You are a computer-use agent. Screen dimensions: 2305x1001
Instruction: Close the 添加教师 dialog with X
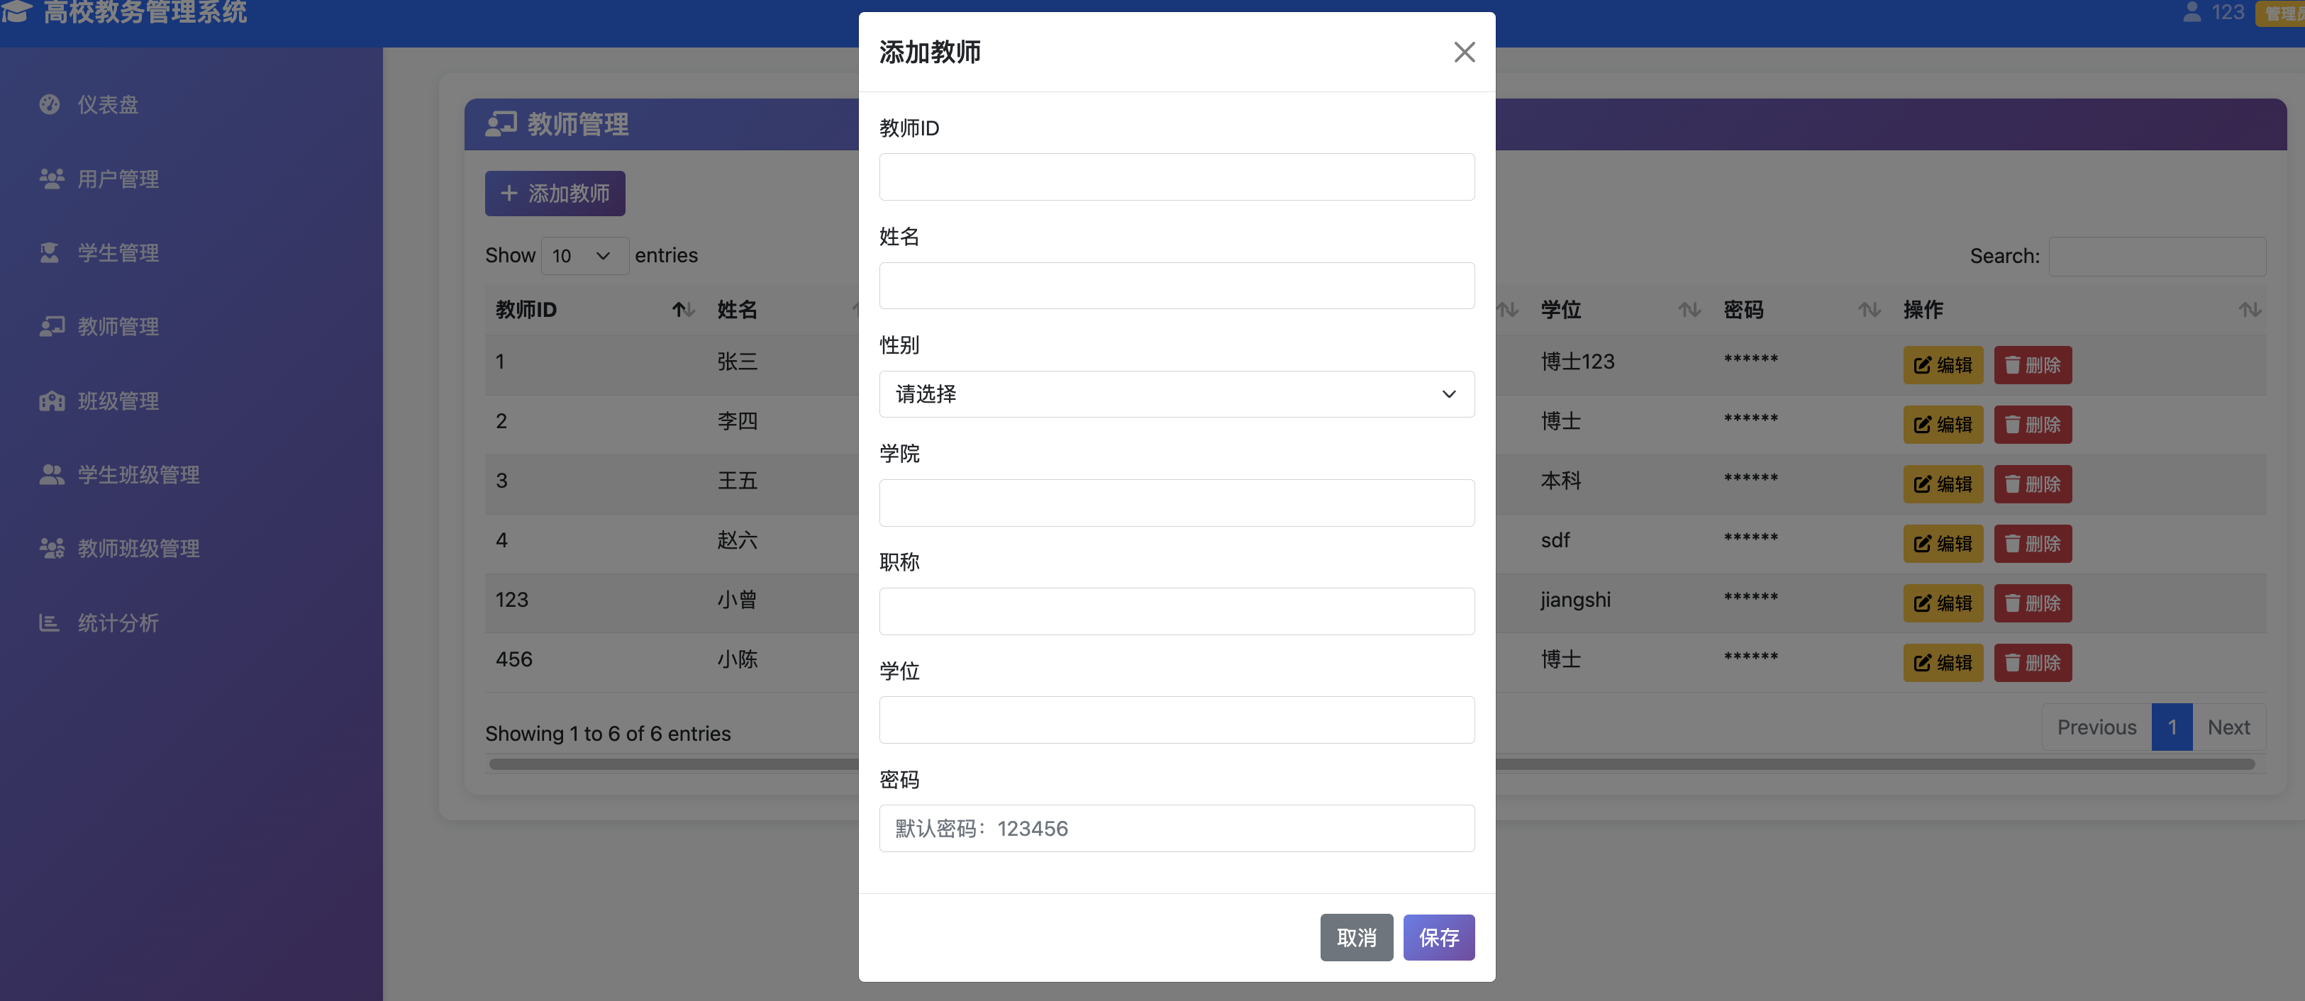point(1464,52)
